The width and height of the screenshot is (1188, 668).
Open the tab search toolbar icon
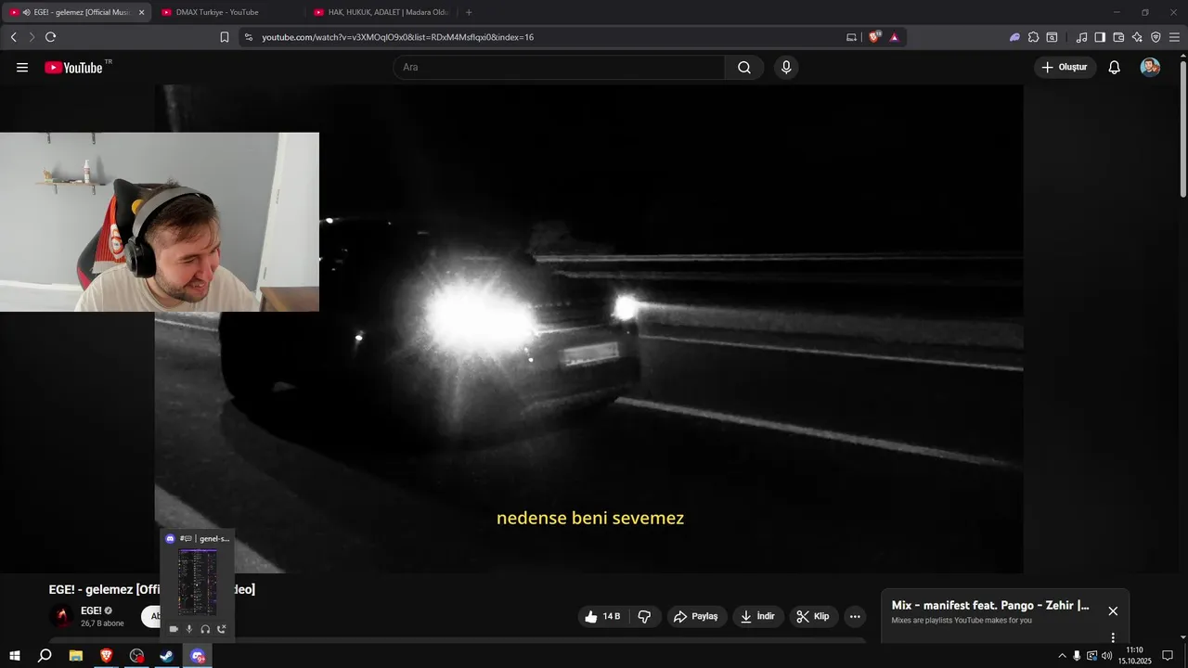click(x=1052, y=37)
